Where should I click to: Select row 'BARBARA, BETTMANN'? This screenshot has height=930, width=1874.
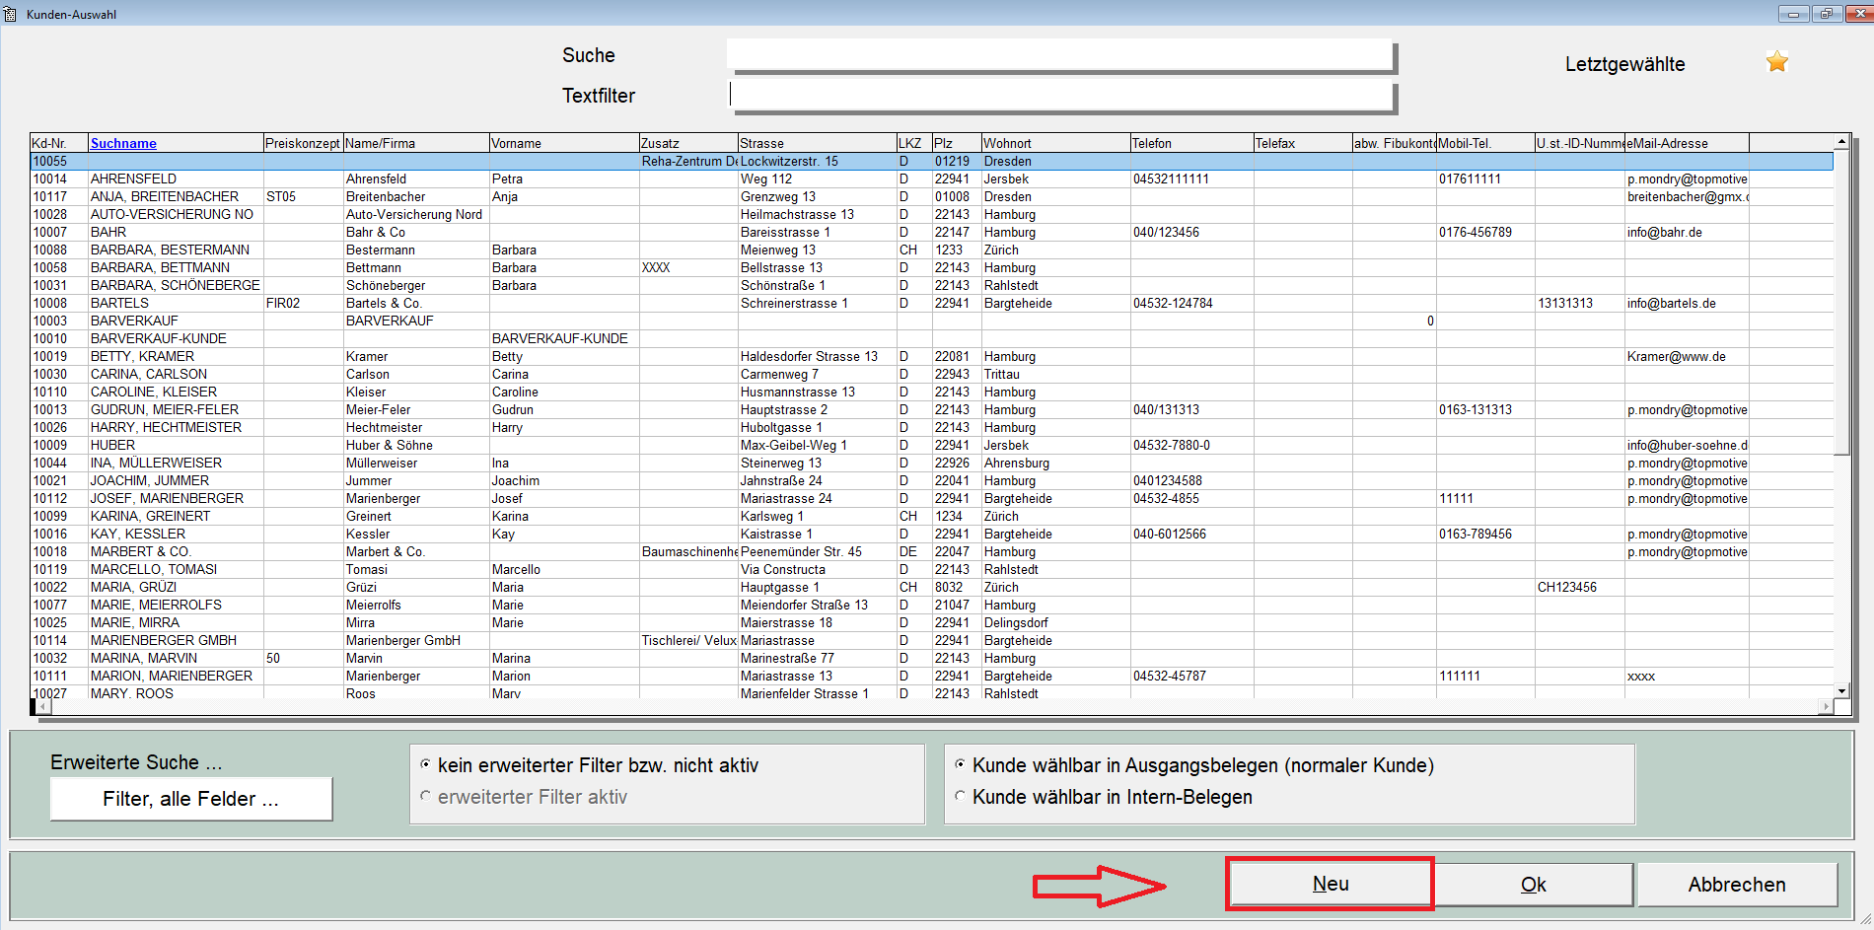click(932, 267)
